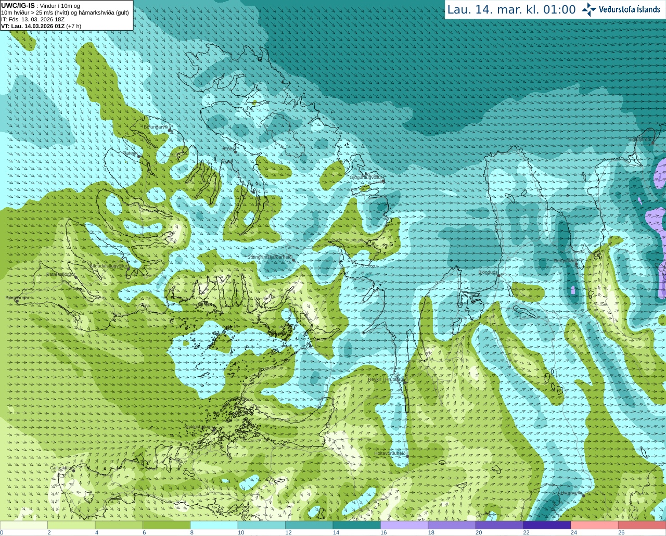666x536 pixels.
Task: Click the date header 'Lau. 14. mar. kl. 01:00'
Action: click(511, 9)
